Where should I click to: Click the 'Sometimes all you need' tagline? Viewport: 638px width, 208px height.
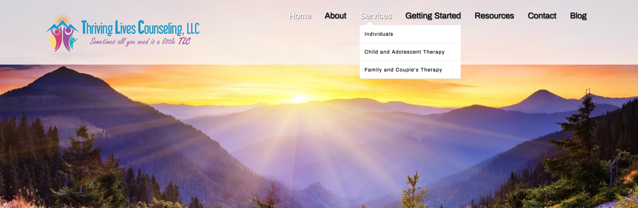140,41
